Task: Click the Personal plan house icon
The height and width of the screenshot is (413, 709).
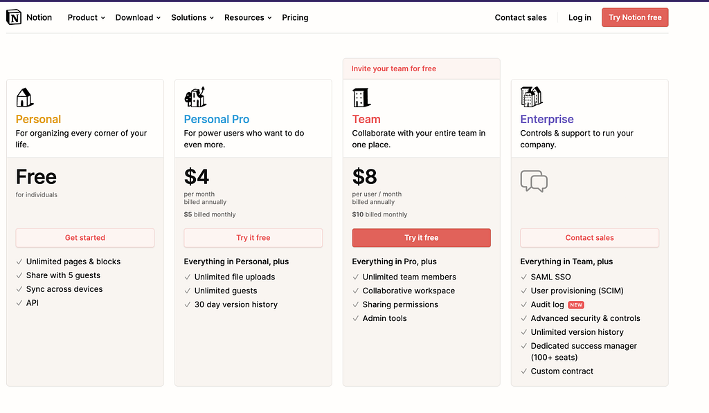Action: (x=24, y=97)
